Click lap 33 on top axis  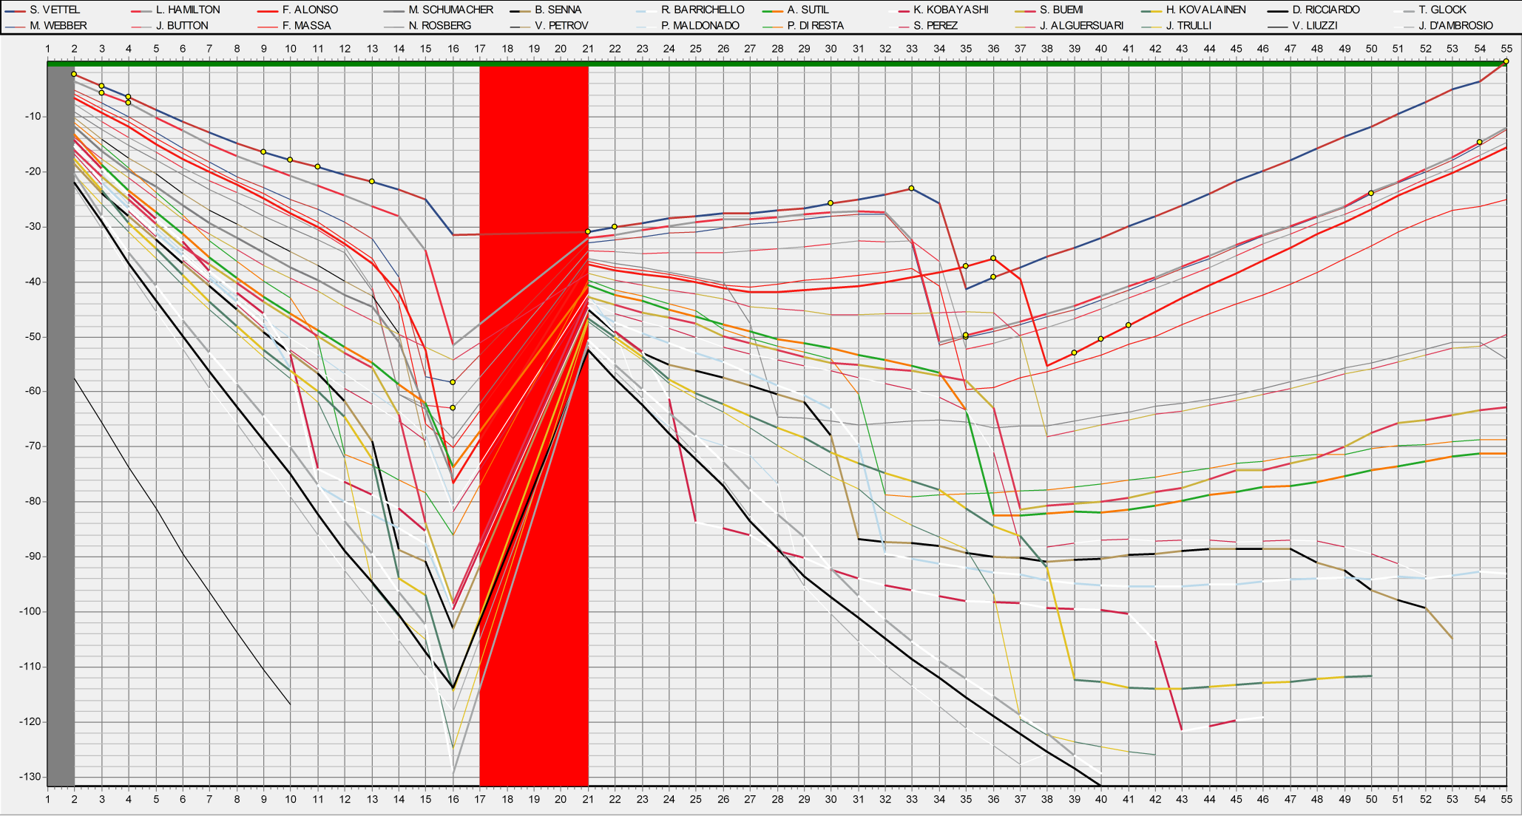(x=912, y=49)
